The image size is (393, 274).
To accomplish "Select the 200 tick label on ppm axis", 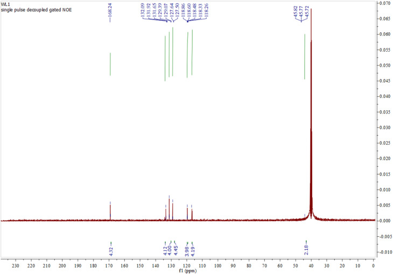I will tap(62, 266).
